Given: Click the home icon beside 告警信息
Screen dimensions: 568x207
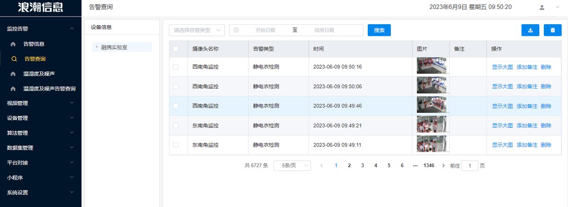Looking at the screenshot, I should (13, 44).
